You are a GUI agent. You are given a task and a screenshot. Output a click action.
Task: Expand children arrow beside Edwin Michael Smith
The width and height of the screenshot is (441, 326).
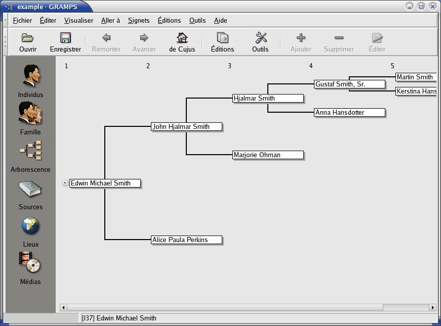(65, 183)
